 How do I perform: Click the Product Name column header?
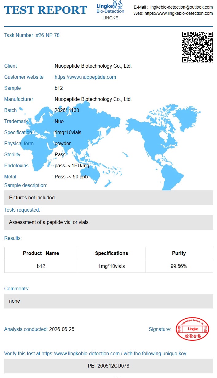coord(41,253)
